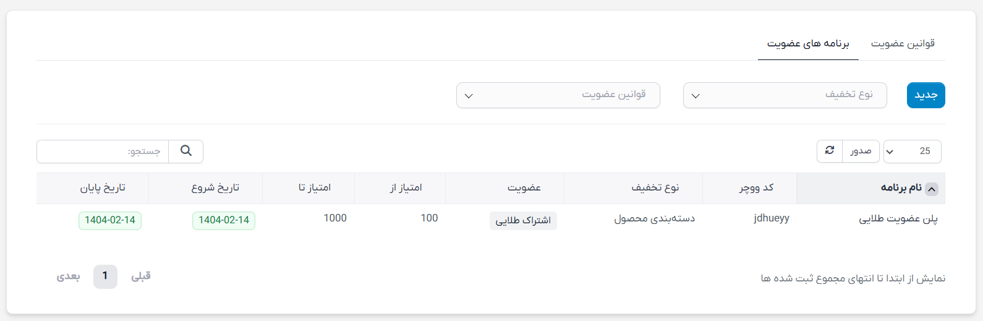The height and width of the screenshot is (321, 983).
Task: Open the قوانین عضویت filter dropdown
Action: pyautogui.click(x=558, y=95)
